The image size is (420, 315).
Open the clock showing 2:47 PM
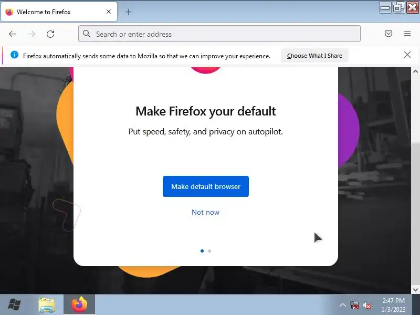393,305
